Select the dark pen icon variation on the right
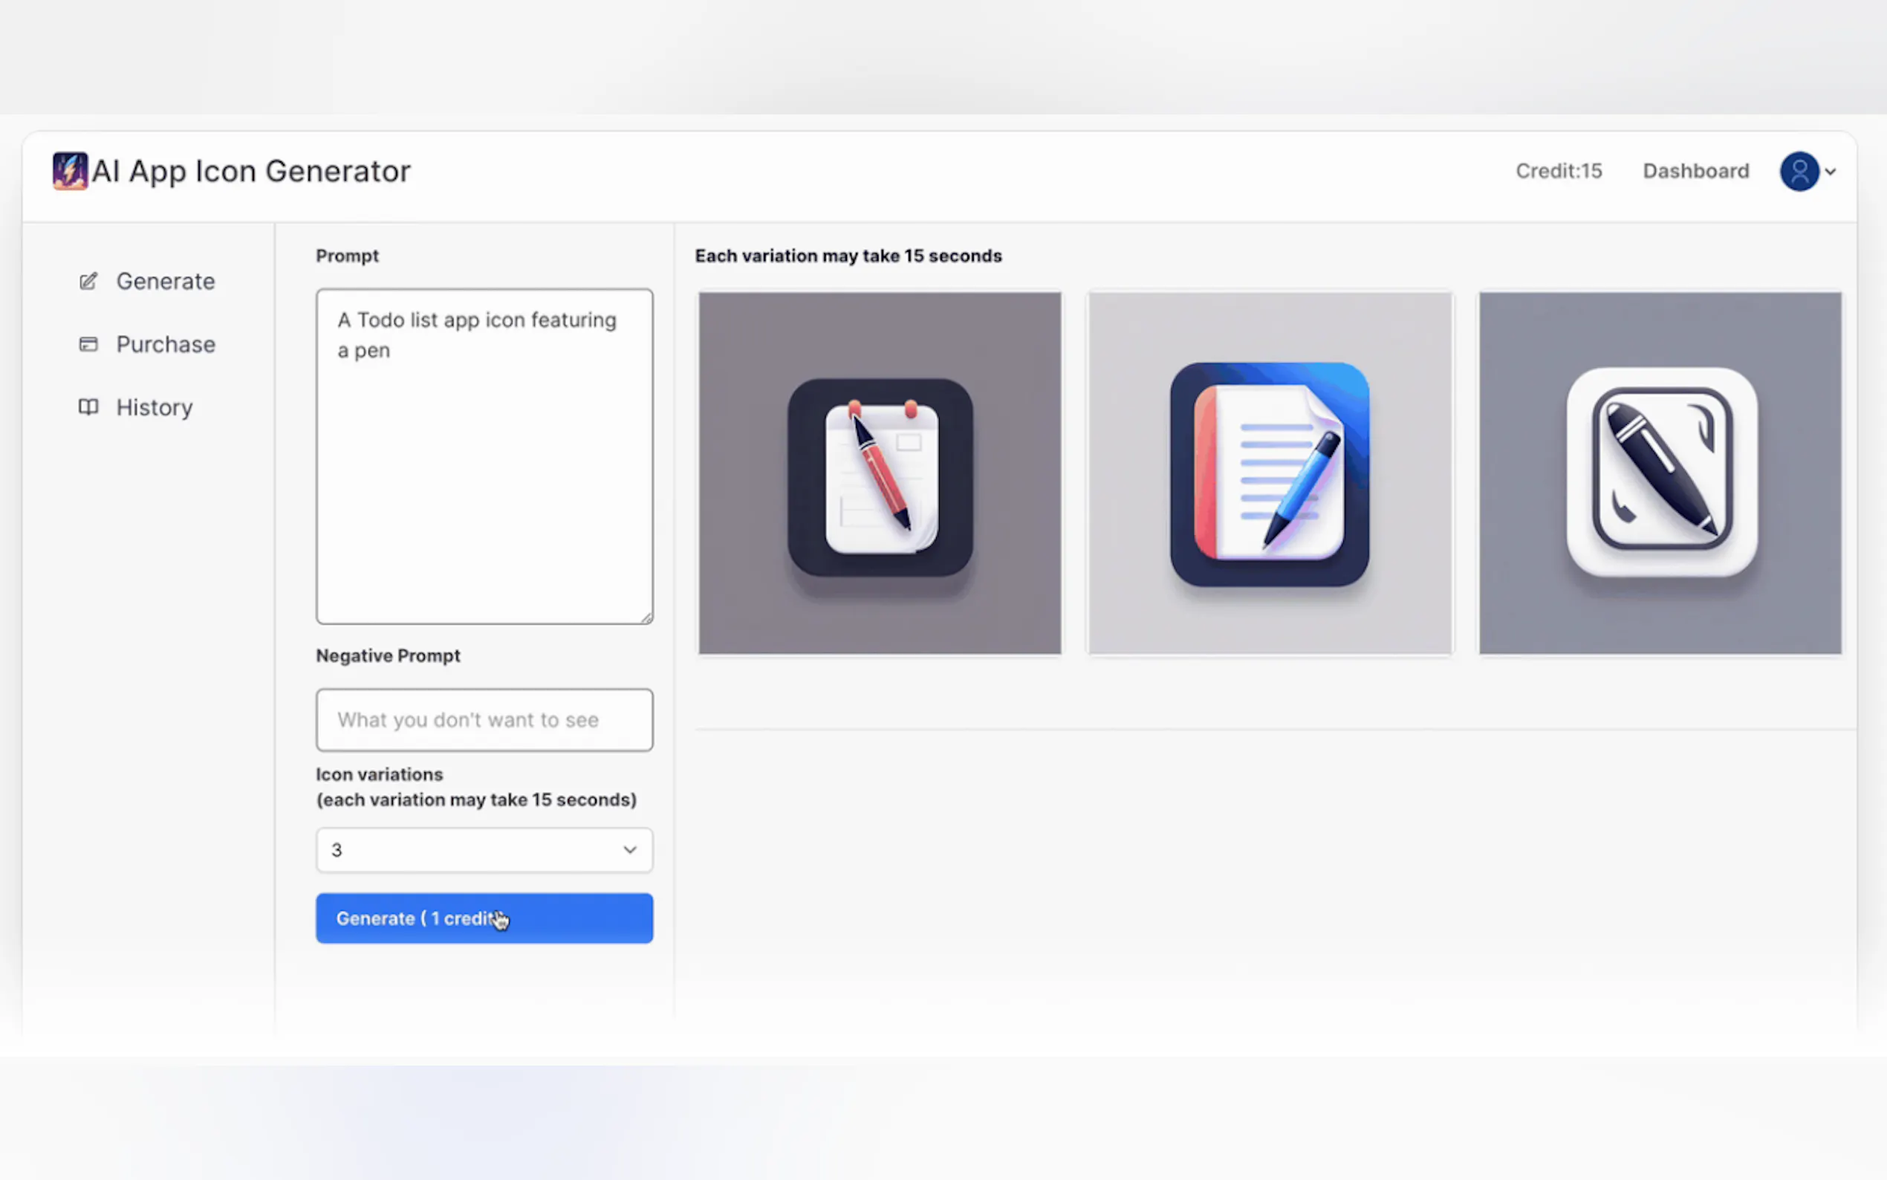This screenshot has height=1180, width=1887. [x=1659, y=473]
